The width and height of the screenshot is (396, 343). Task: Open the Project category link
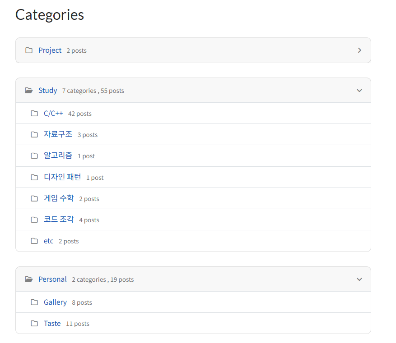(x=50, y=50)
